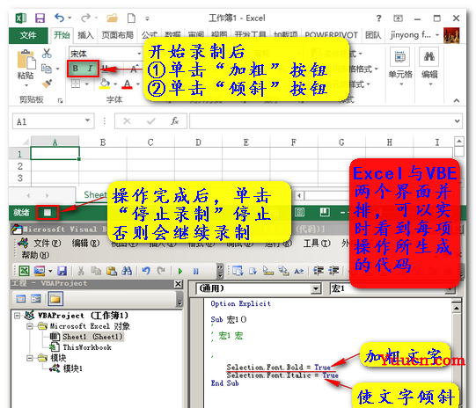
Task: Select the Format Painter brush
Action: coord(47,84)
